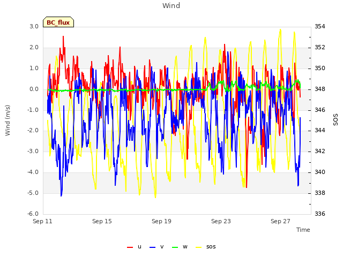This screenshot has height=257, width=343.
Task: Click the 342 right axis value
Action: [x=320, y=151]
